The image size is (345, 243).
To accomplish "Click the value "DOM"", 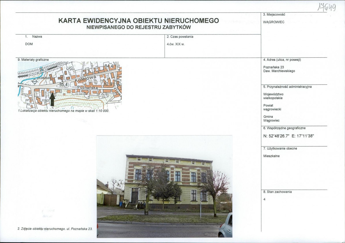I will coord(29,44).
